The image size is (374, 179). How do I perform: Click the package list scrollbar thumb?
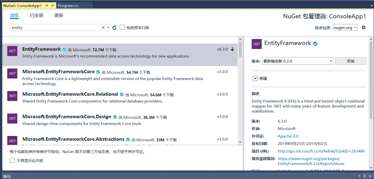coord(240,49)
